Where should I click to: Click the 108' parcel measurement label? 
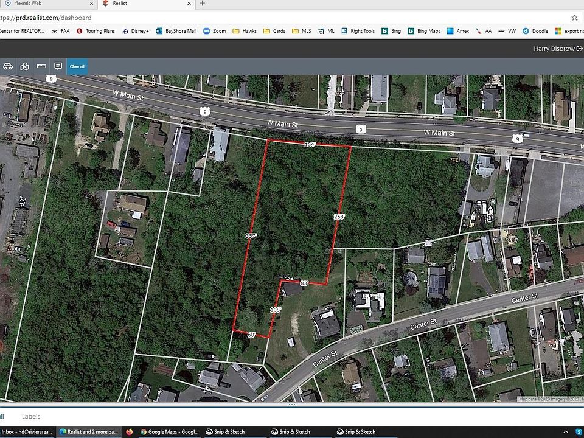coord(276,310)
